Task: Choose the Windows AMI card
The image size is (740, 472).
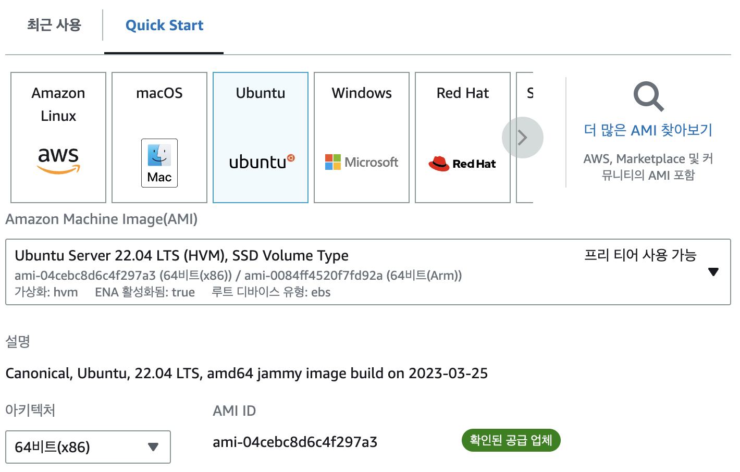Action: [362, 138]
